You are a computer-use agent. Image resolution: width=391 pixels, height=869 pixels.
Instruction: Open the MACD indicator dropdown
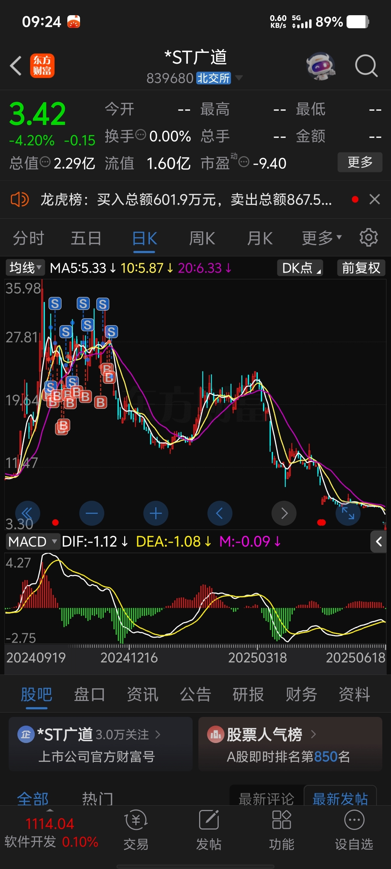click(33, 542)
